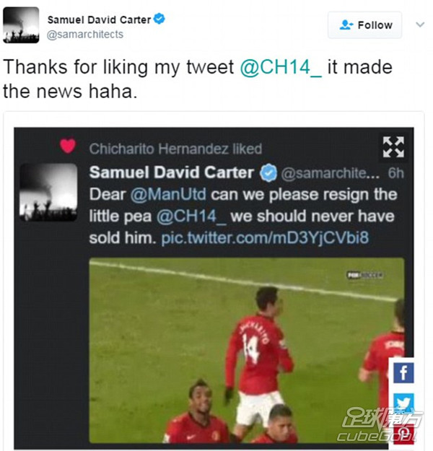This screenshot has width=433, height=451.
Task: Expand image with fullscreen arrows icon
Action: tap(393, 147)
